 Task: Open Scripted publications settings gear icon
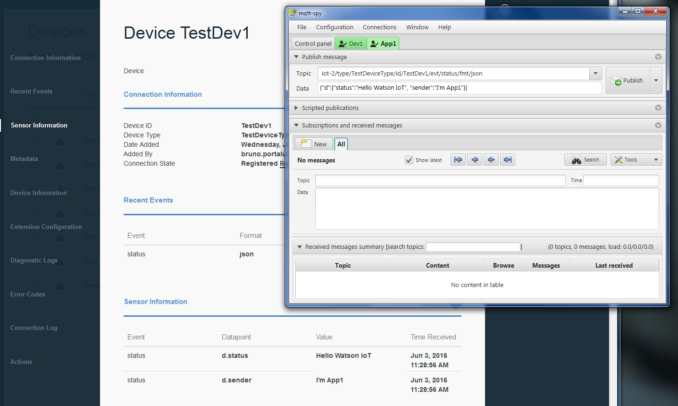click(x=658, y=108)
